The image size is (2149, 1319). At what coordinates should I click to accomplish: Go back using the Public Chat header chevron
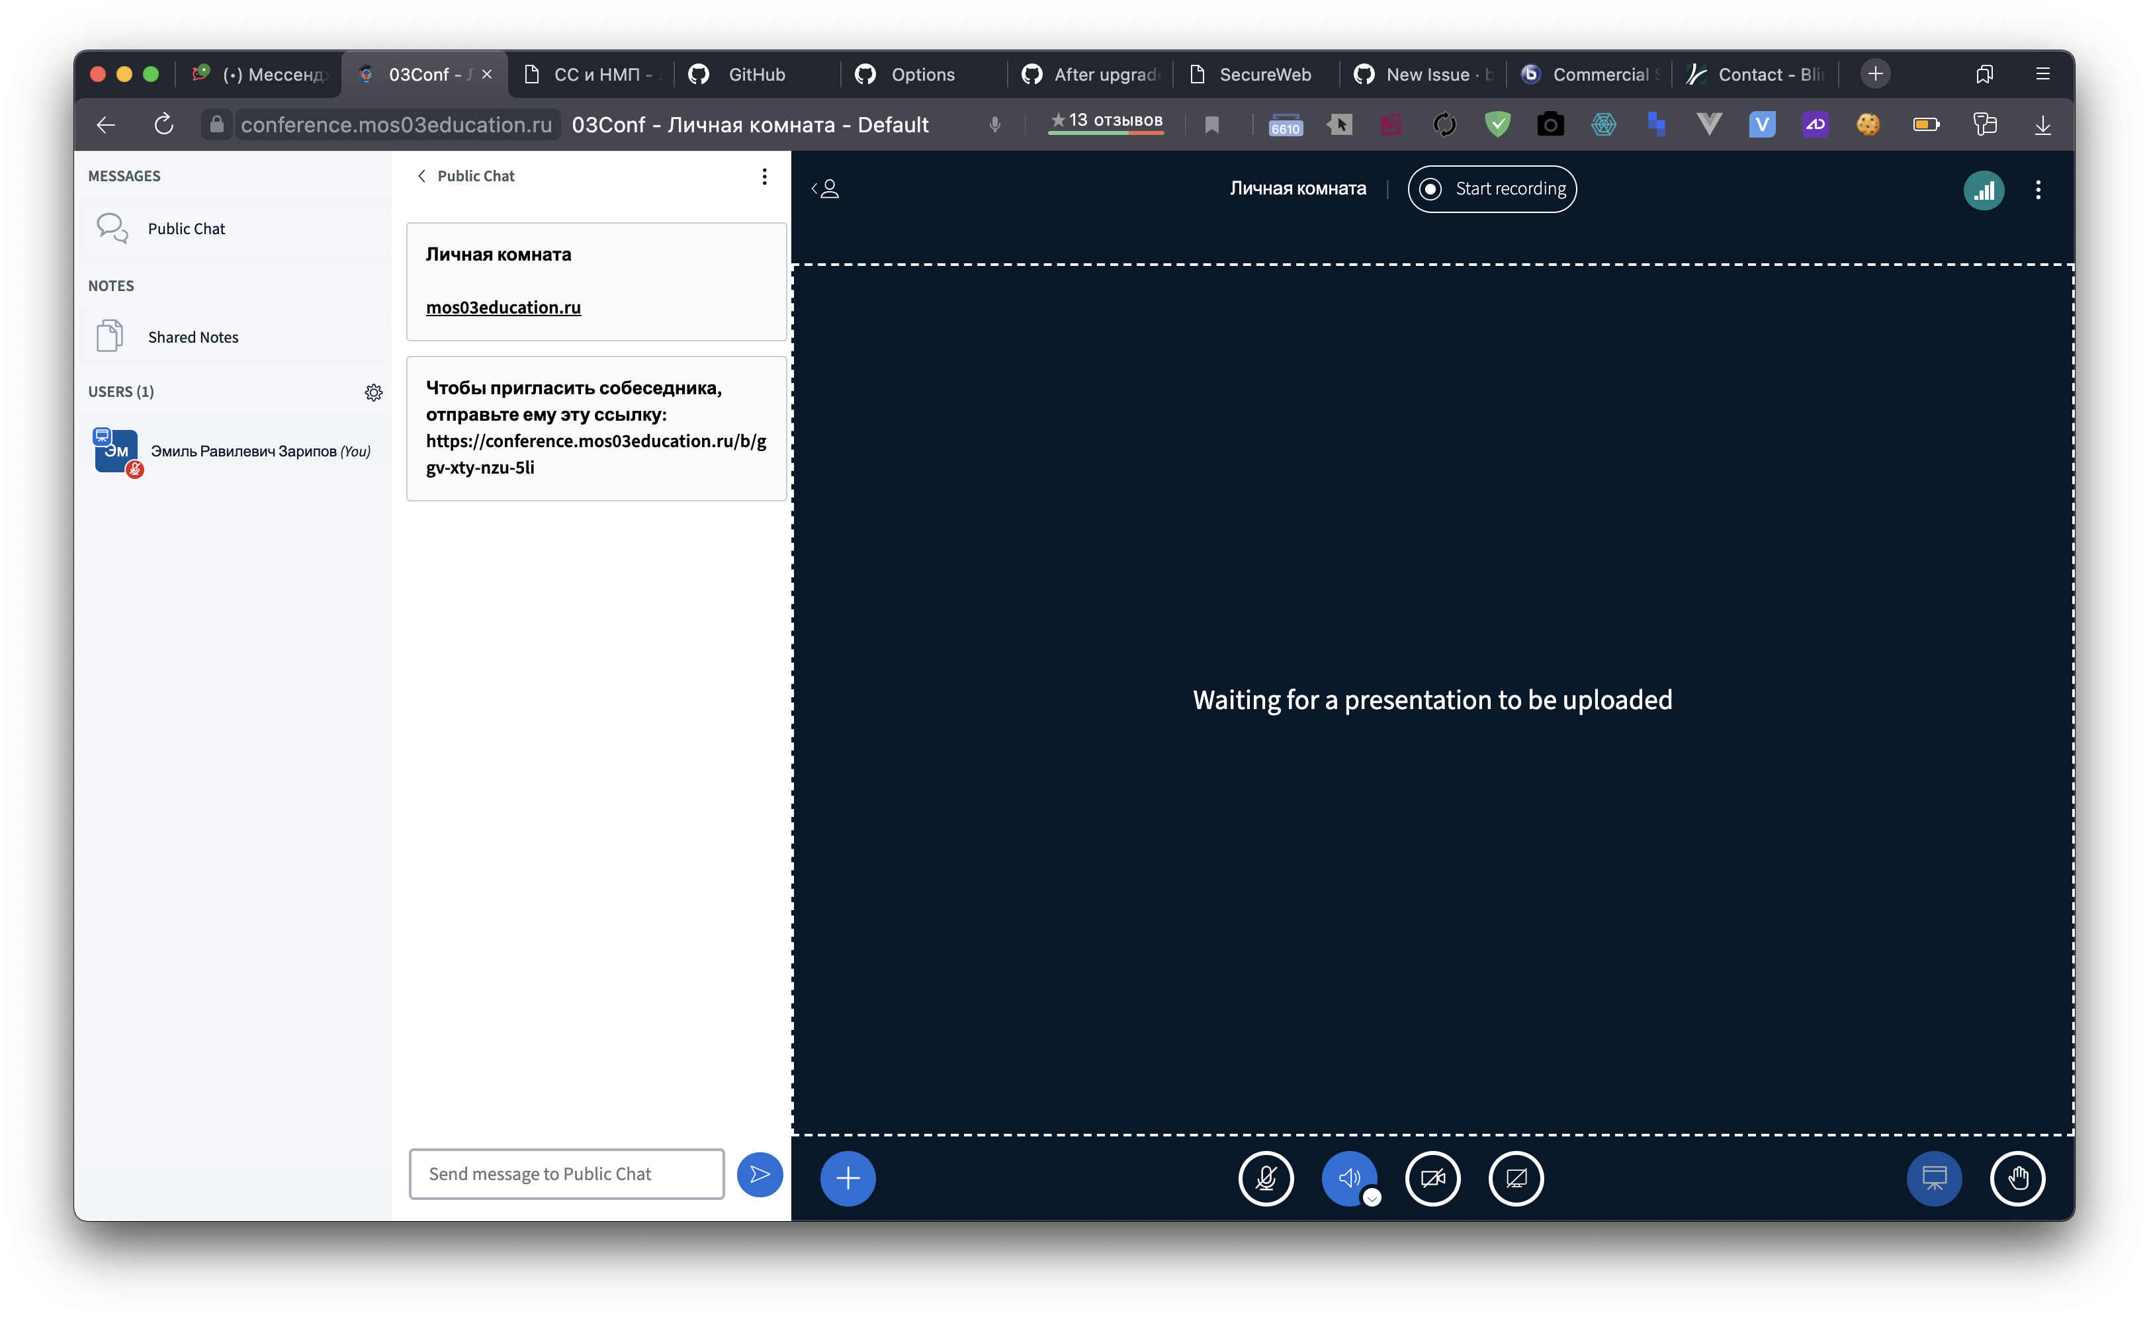[x=422, y=175]
